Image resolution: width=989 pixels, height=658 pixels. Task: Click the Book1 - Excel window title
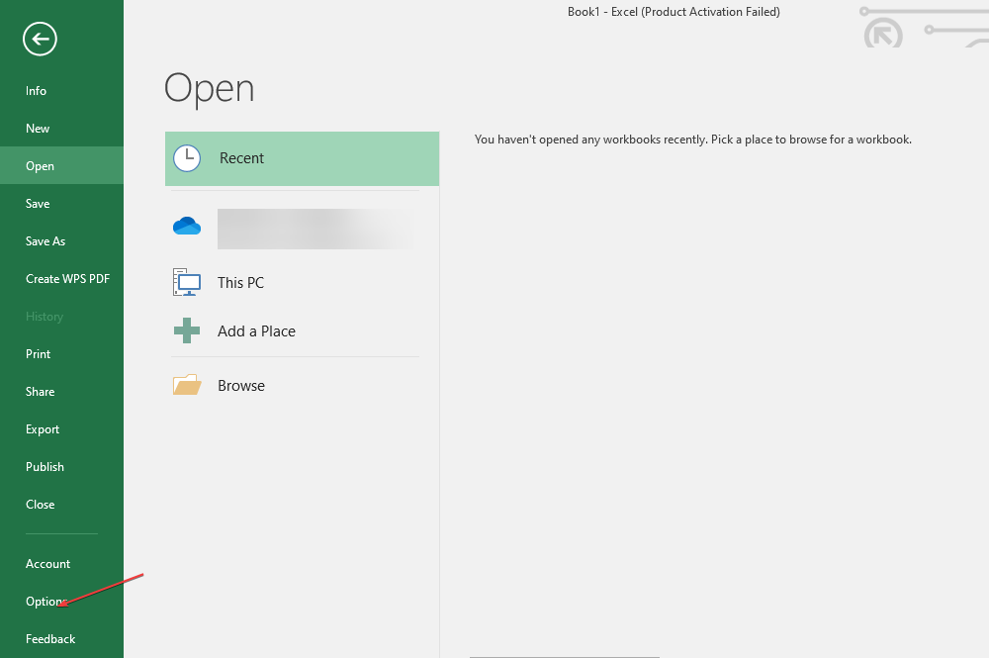pos(674,12)
